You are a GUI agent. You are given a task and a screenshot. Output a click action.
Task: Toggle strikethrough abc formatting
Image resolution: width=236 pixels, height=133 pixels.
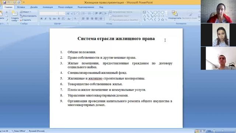click(x=54, y=19)
